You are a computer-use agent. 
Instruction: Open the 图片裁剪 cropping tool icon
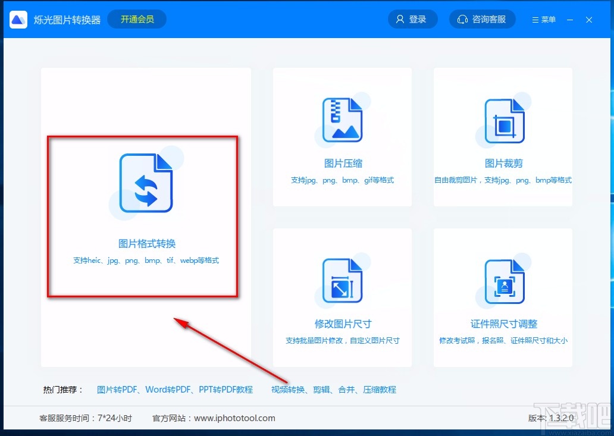click(x=503, y=119)
